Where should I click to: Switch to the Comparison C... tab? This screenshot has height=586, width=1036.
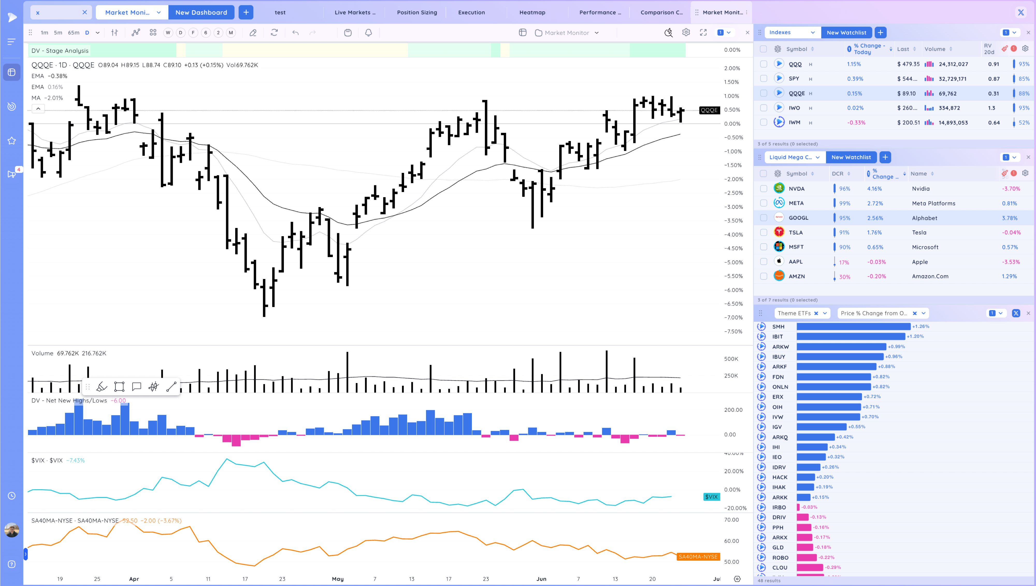click(x=661, y=12)
